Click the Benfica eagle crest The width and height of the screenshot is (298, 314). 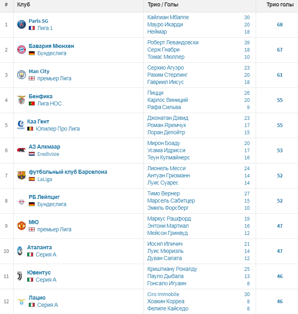[x=22, y=100]
